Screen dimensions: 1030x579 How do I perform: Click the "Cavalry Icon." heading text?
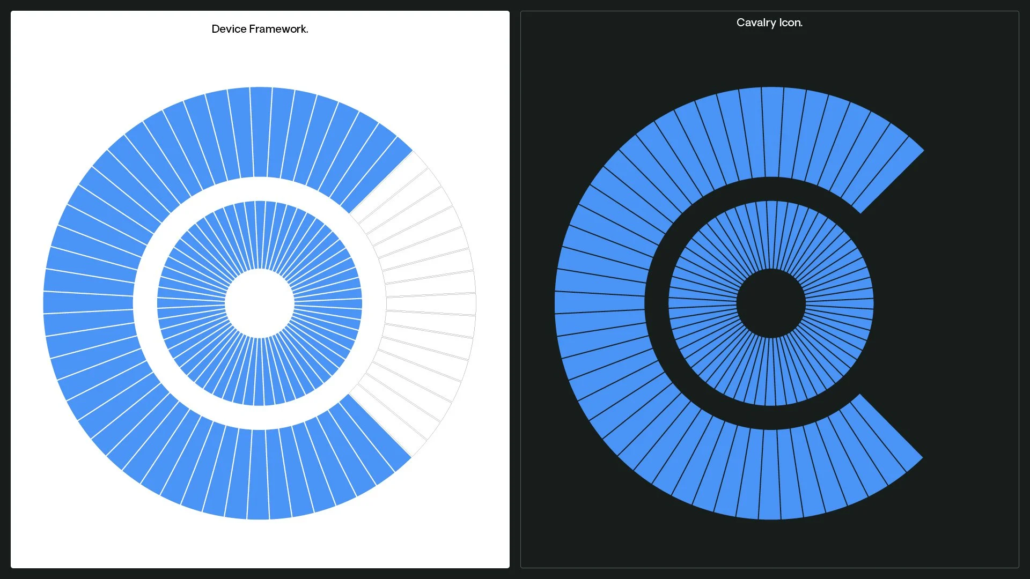tap(769, 23)
